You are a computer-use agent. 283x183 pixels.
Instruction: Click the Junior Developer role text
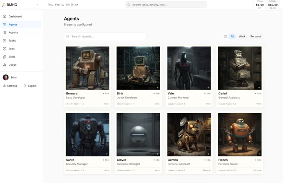[127, 98]
